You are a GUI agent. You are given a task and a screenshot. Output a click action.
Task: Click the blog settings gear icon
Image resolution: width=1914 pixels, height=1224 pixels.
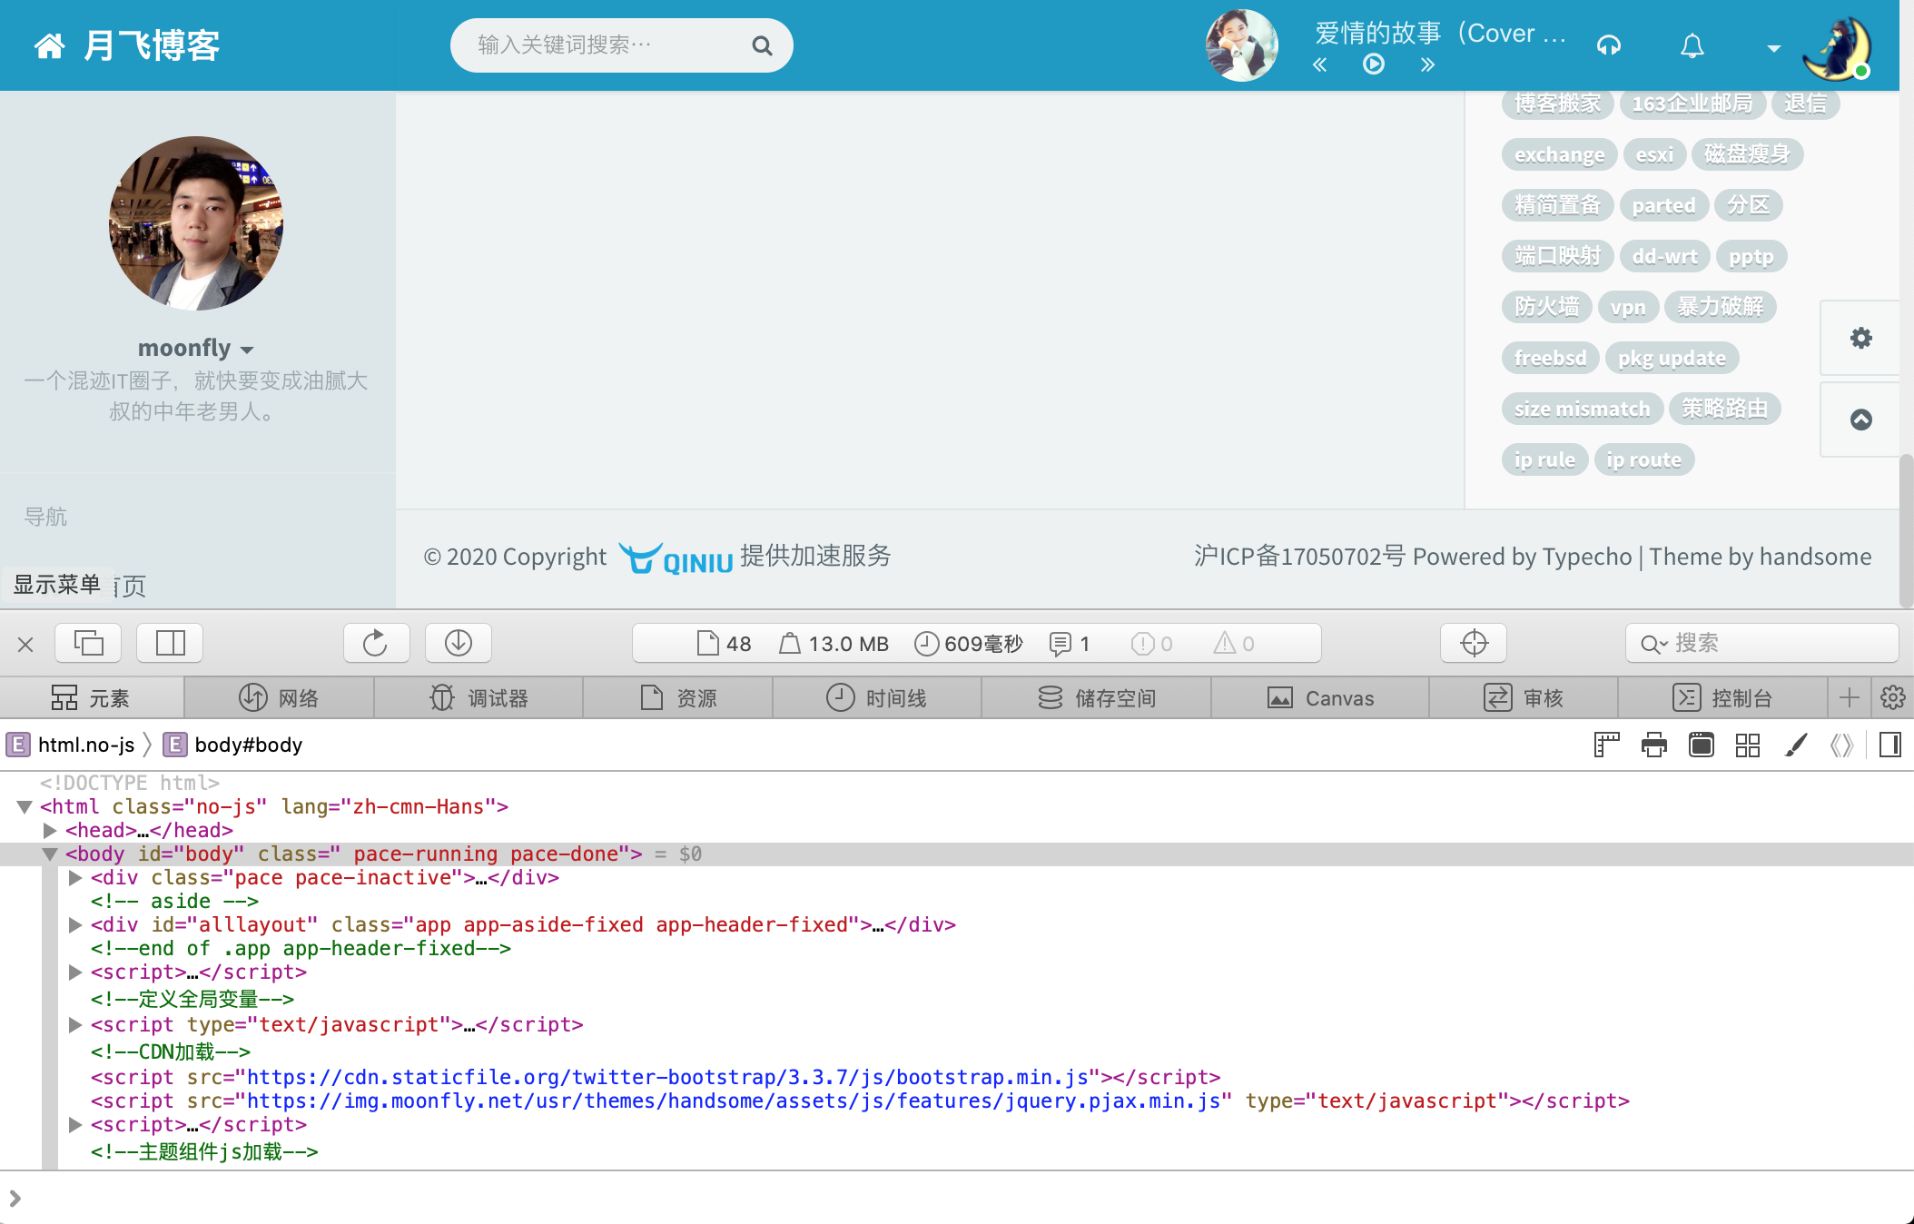tap(1860, 338)
